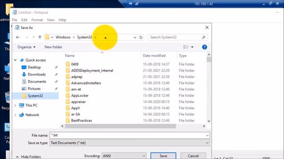Image resolution: width=284 pixels, height=159 pixels.
Task: Click Windows in address breadcrumb
Action: [63, 37]
